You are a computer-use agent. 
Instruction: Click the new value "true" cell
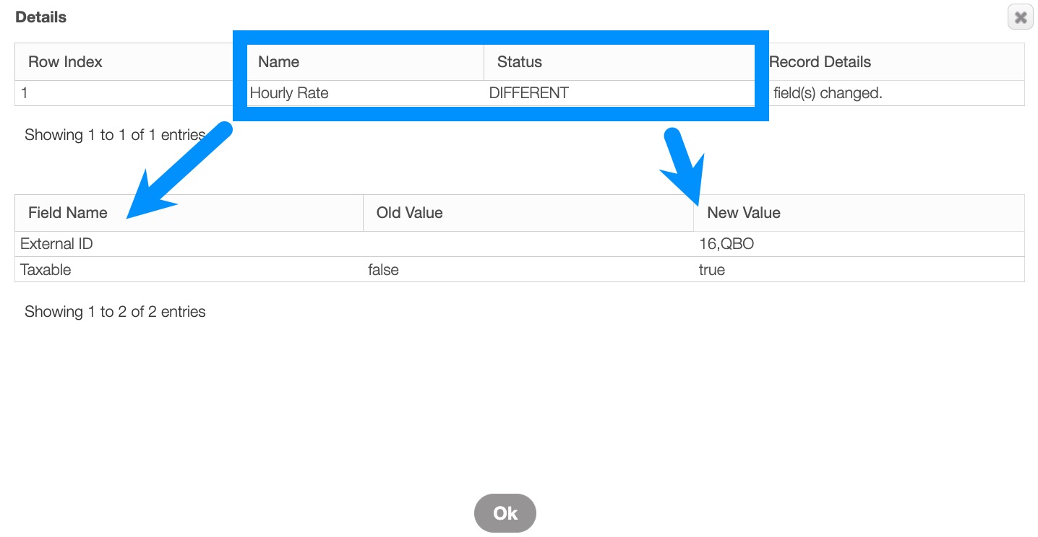point(712,270)
